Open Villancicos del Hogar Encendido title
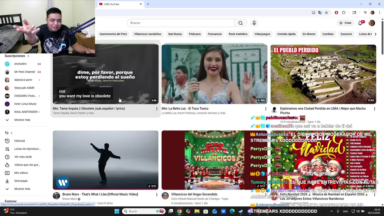The height and width of the screenshot is (216, 384). (194, 194)
